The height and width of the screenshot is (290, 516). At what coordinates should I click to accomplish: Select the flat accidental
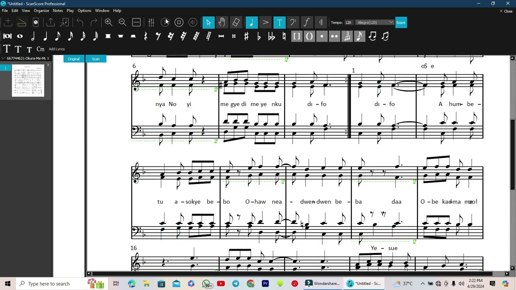(259, 36)
